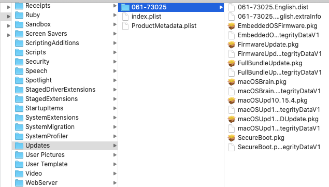The width and height of the screenshot is (329, 187).
Task: Select the Updates folder in the list
Action: pos(65,146)
